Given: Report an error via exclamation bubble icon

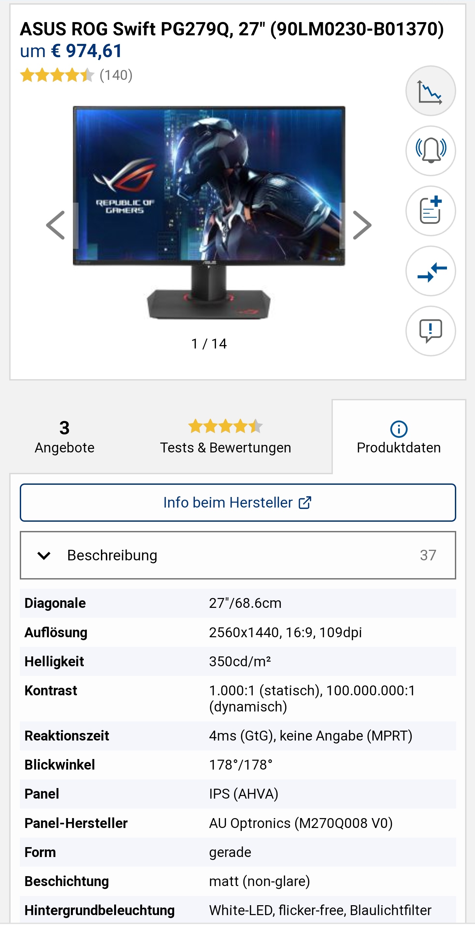Looking at the screenshot, I should [x=430, y=331].
